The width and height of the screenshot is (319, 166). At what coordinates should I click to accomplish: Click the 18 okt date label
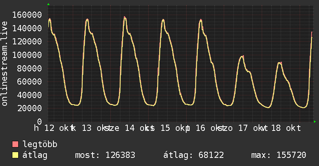(286, 128)
